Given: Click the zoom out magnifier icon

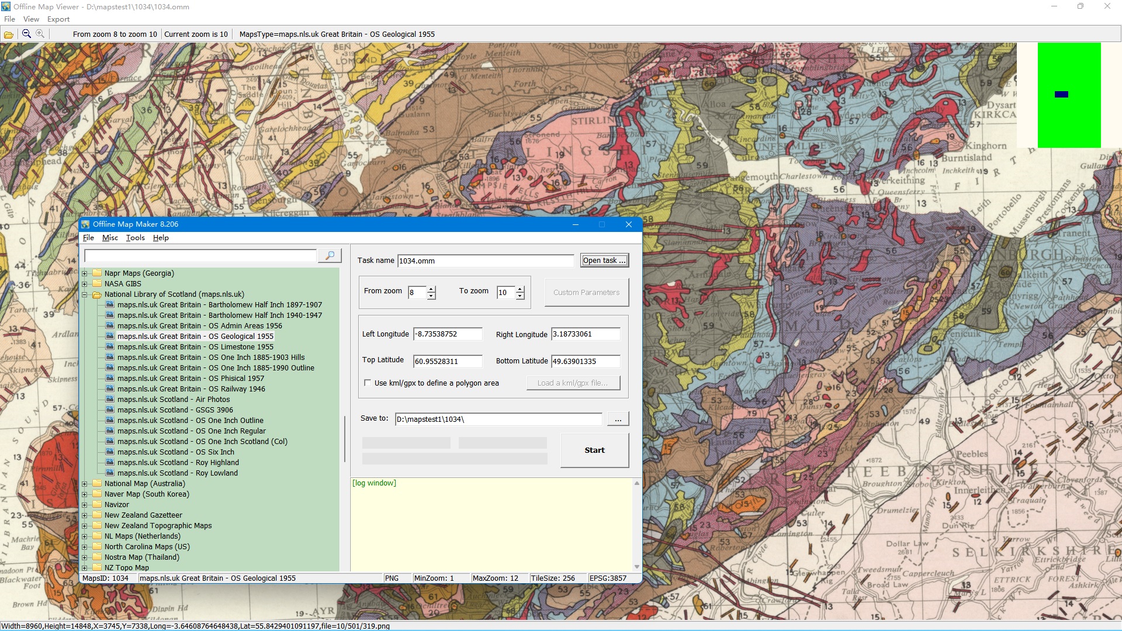Looking at the screenshot, I should pos(26,34).
